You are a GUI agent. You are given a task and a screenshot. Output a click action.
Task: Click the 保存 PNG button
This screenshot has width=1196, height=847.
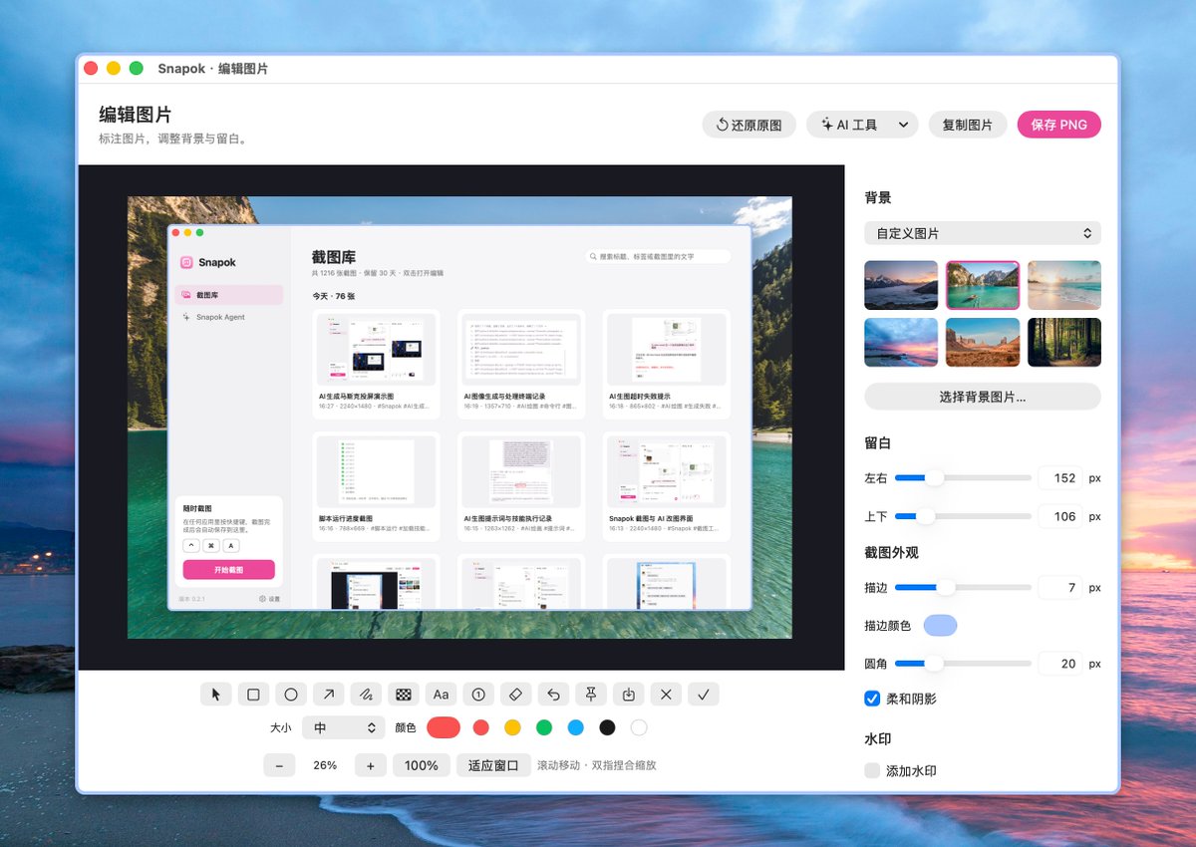click(x=1059, y=125)
